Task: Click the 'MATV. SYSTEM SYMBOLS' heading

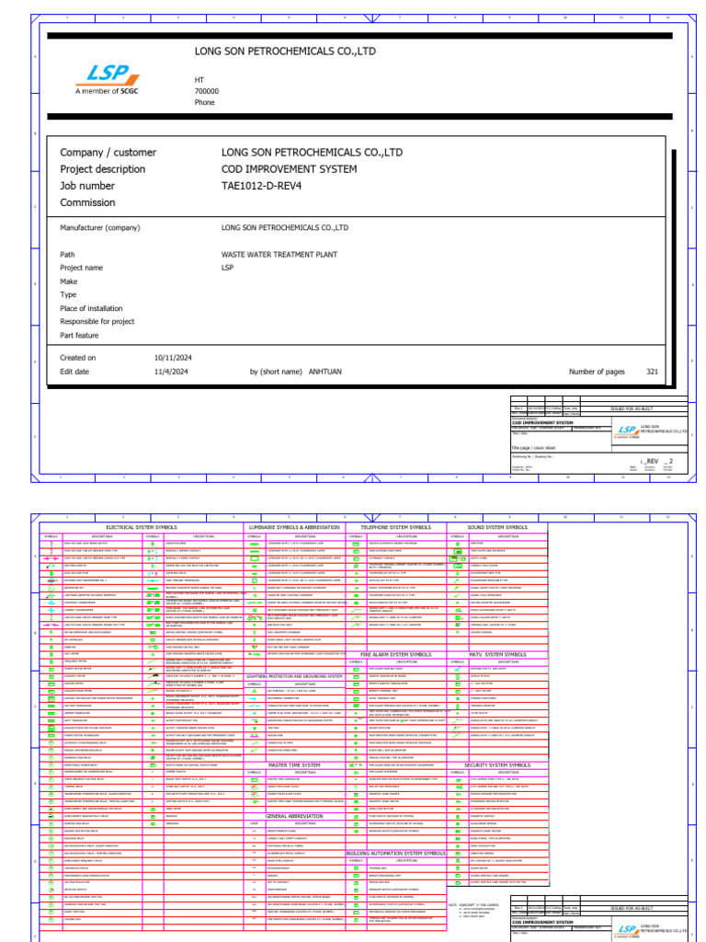Action: [497, 655]
